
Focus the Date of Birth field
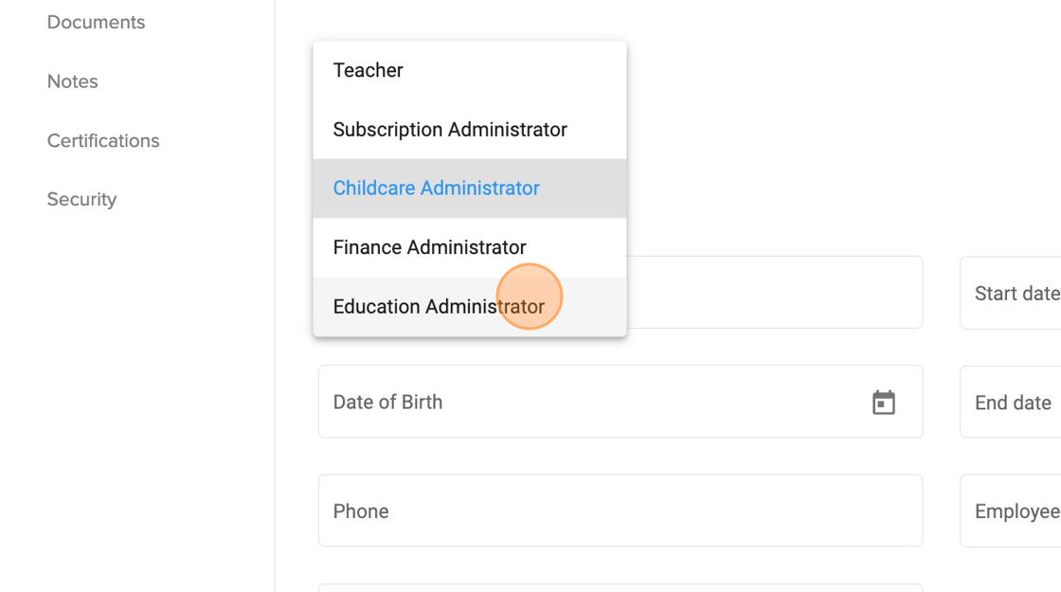click(587, 403)
